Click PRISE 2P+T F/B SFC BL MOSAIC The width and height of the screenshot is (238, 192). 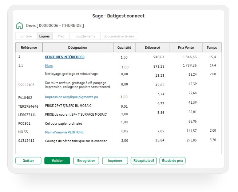[x=68, y=106]
